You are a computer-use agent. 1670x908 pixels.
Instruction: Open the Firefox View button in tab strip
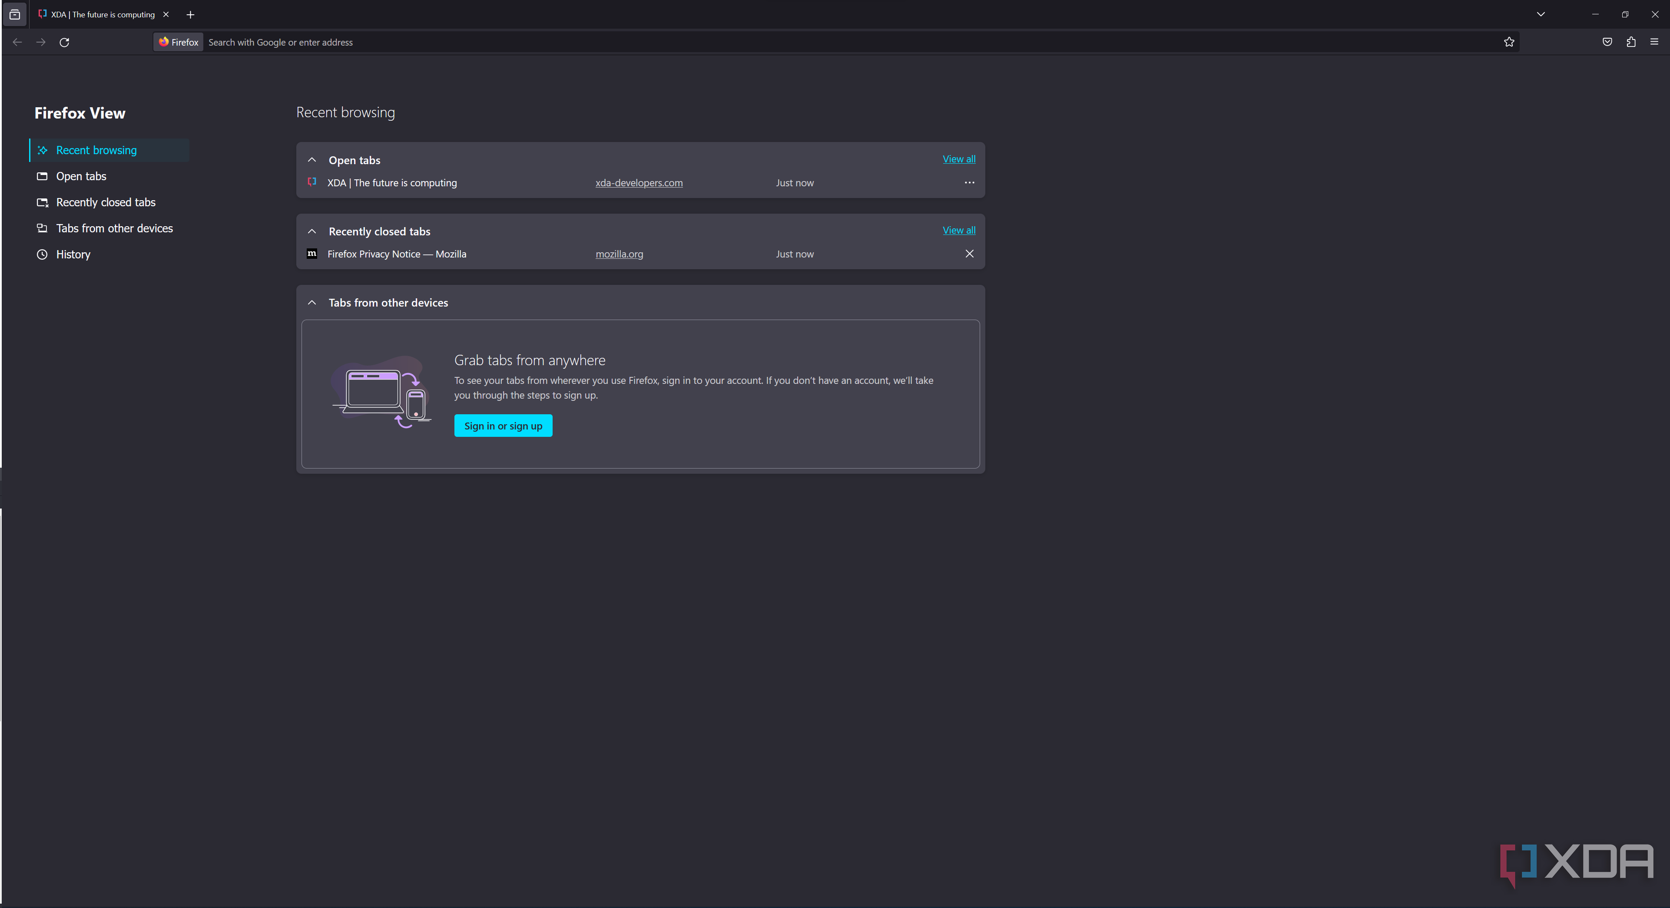[x=15, y=14]
